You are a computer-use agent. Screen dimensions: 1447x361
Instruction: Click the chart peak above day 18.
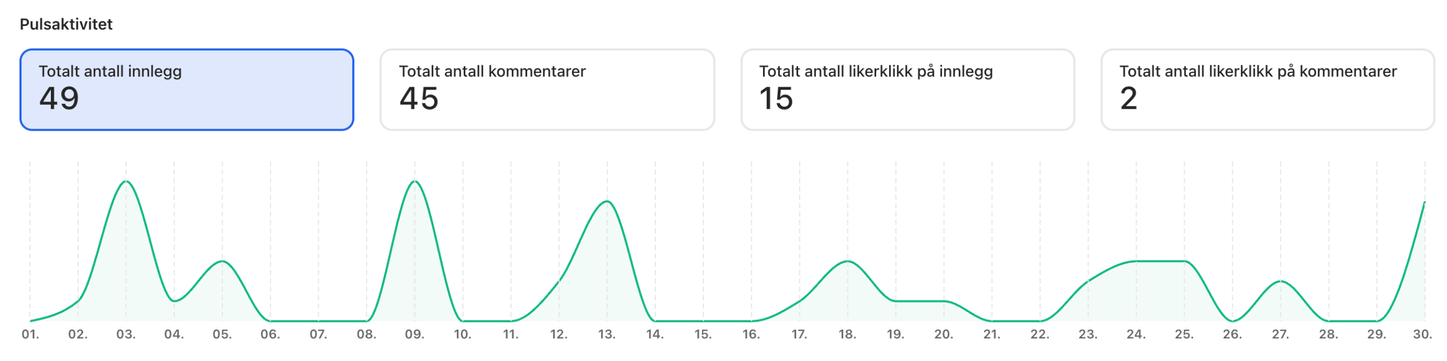point(847,261)
